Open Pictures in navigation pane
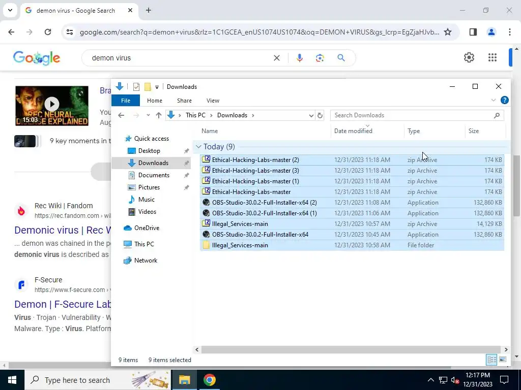Image resolution: width=521 pixels, height=390 pixels. pyautogui.click(x=149, y=187)
